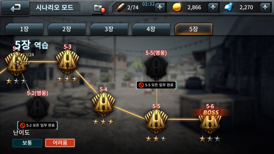
Task: Open the mission list alert icon
Action: [x=99, y=8]
